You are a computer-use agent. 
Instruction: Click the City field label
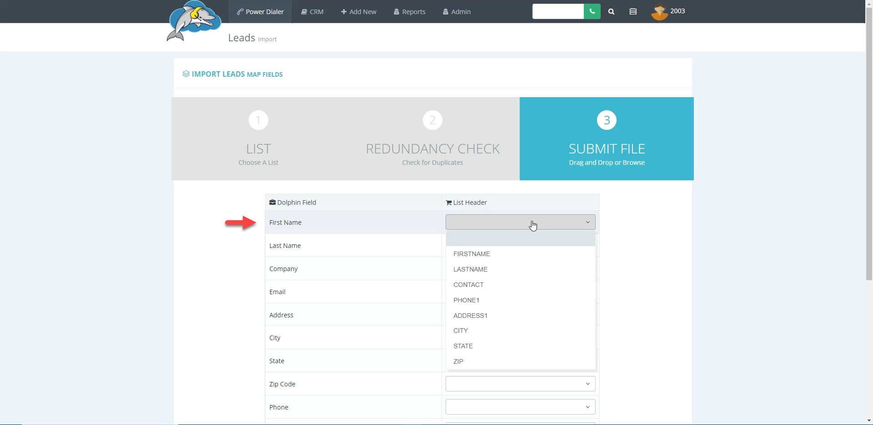coord(275,338)
